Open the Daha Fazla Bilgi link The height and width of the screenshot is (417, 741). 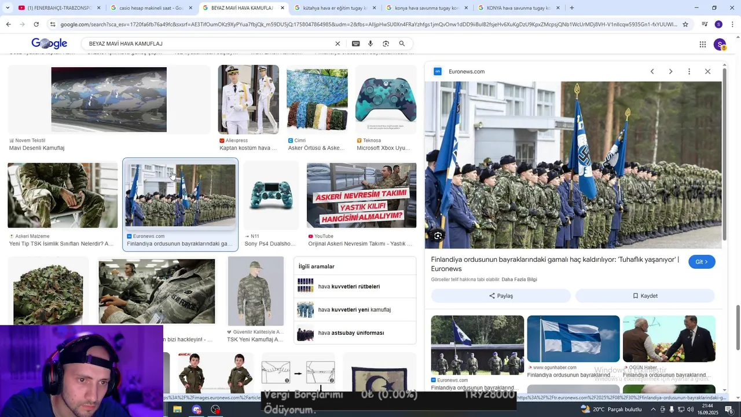[519, 280]
